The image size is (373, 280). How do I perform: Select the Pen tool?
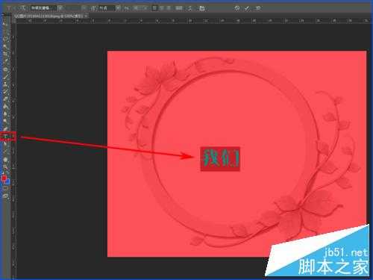coord(5,129)
